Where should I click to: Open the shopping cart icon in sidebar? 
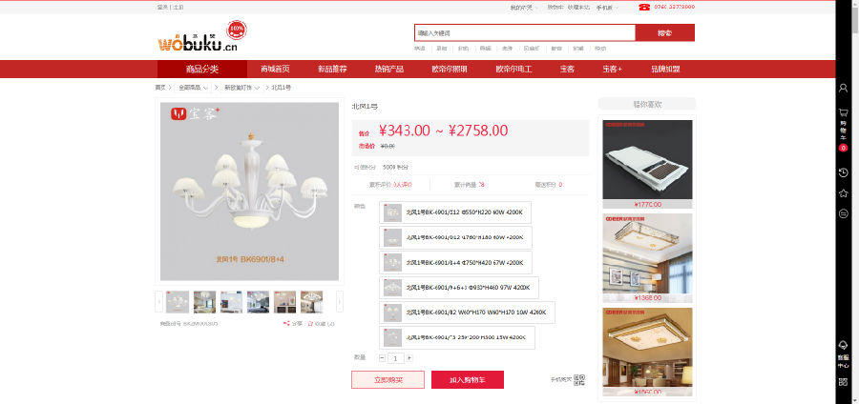click(843, 112)
